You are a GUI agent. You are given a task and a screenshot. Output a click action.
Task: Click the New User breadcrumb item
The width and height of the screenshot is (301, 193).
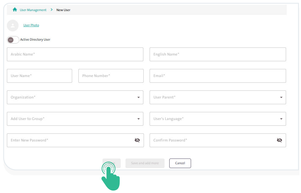tap(63, 10)
